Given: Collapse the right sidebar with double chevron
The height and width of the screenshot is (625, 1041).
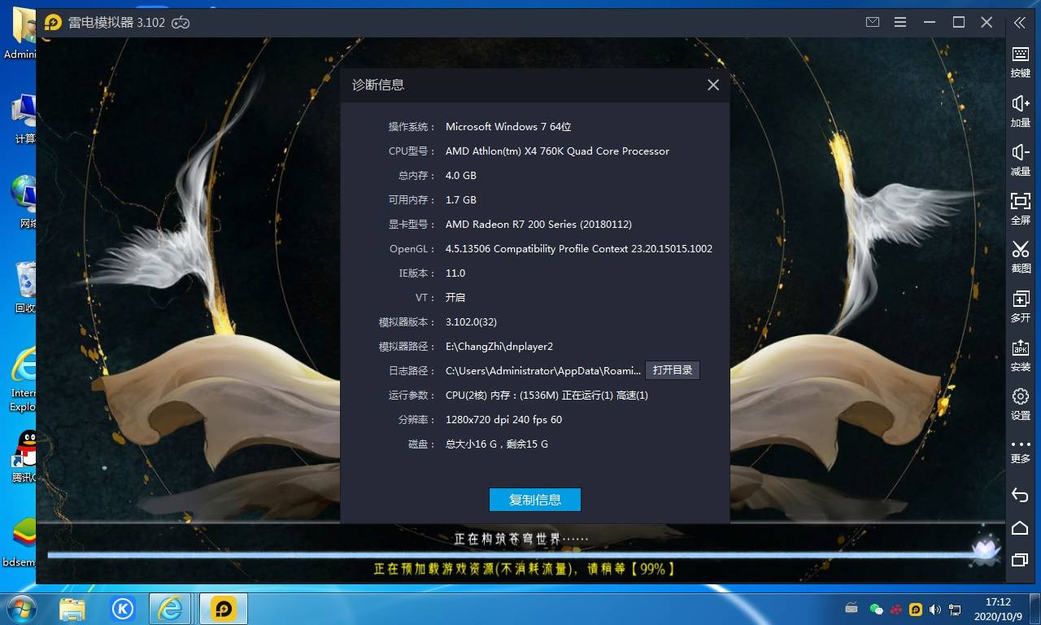Looking at the screenshot, I should pos(1020,23).
